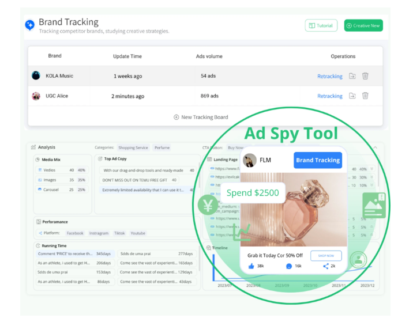Select the Perfume category tag
The height and width of the screenshot is (322, 413).
(x=162, y=147)
